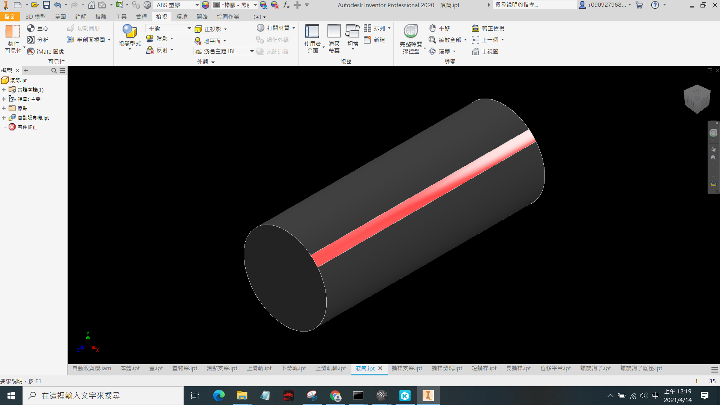720x405 pixels.
Task: Go to 主視圖 home view
Action: coord(485,51)
